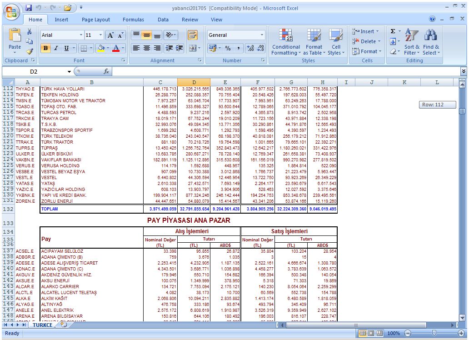
Task: Open the Font name dropdown
Action: coord(81,35)
